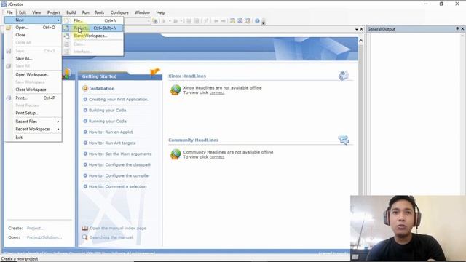466x262 pixels.
Task: Open the manual index page link
Action: click(118, 228)
